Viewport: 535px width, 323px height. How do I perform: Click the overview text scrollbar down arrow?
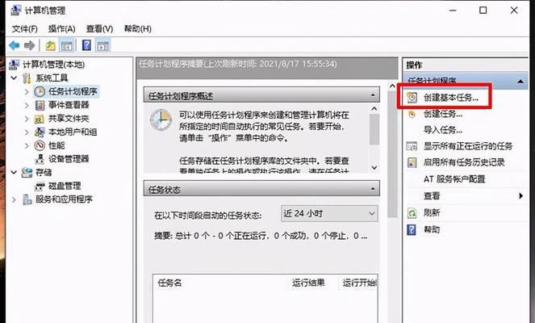[x=374, y=167]
